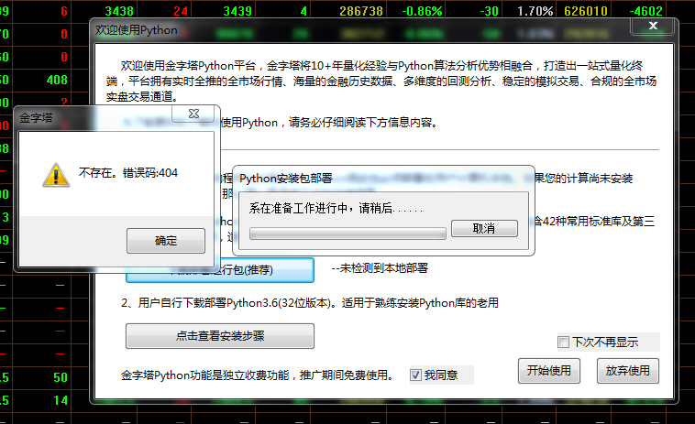Click 放弃使用 button
This screenshot has width=695, height=424.
(628, 371)
